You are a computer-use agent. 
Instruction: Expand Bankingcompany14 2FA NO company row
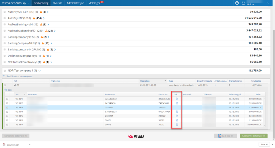click(x=55, y=50)
